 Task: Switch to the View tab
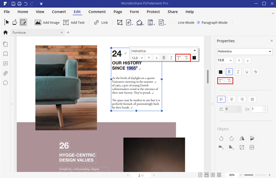click(40, 12)
